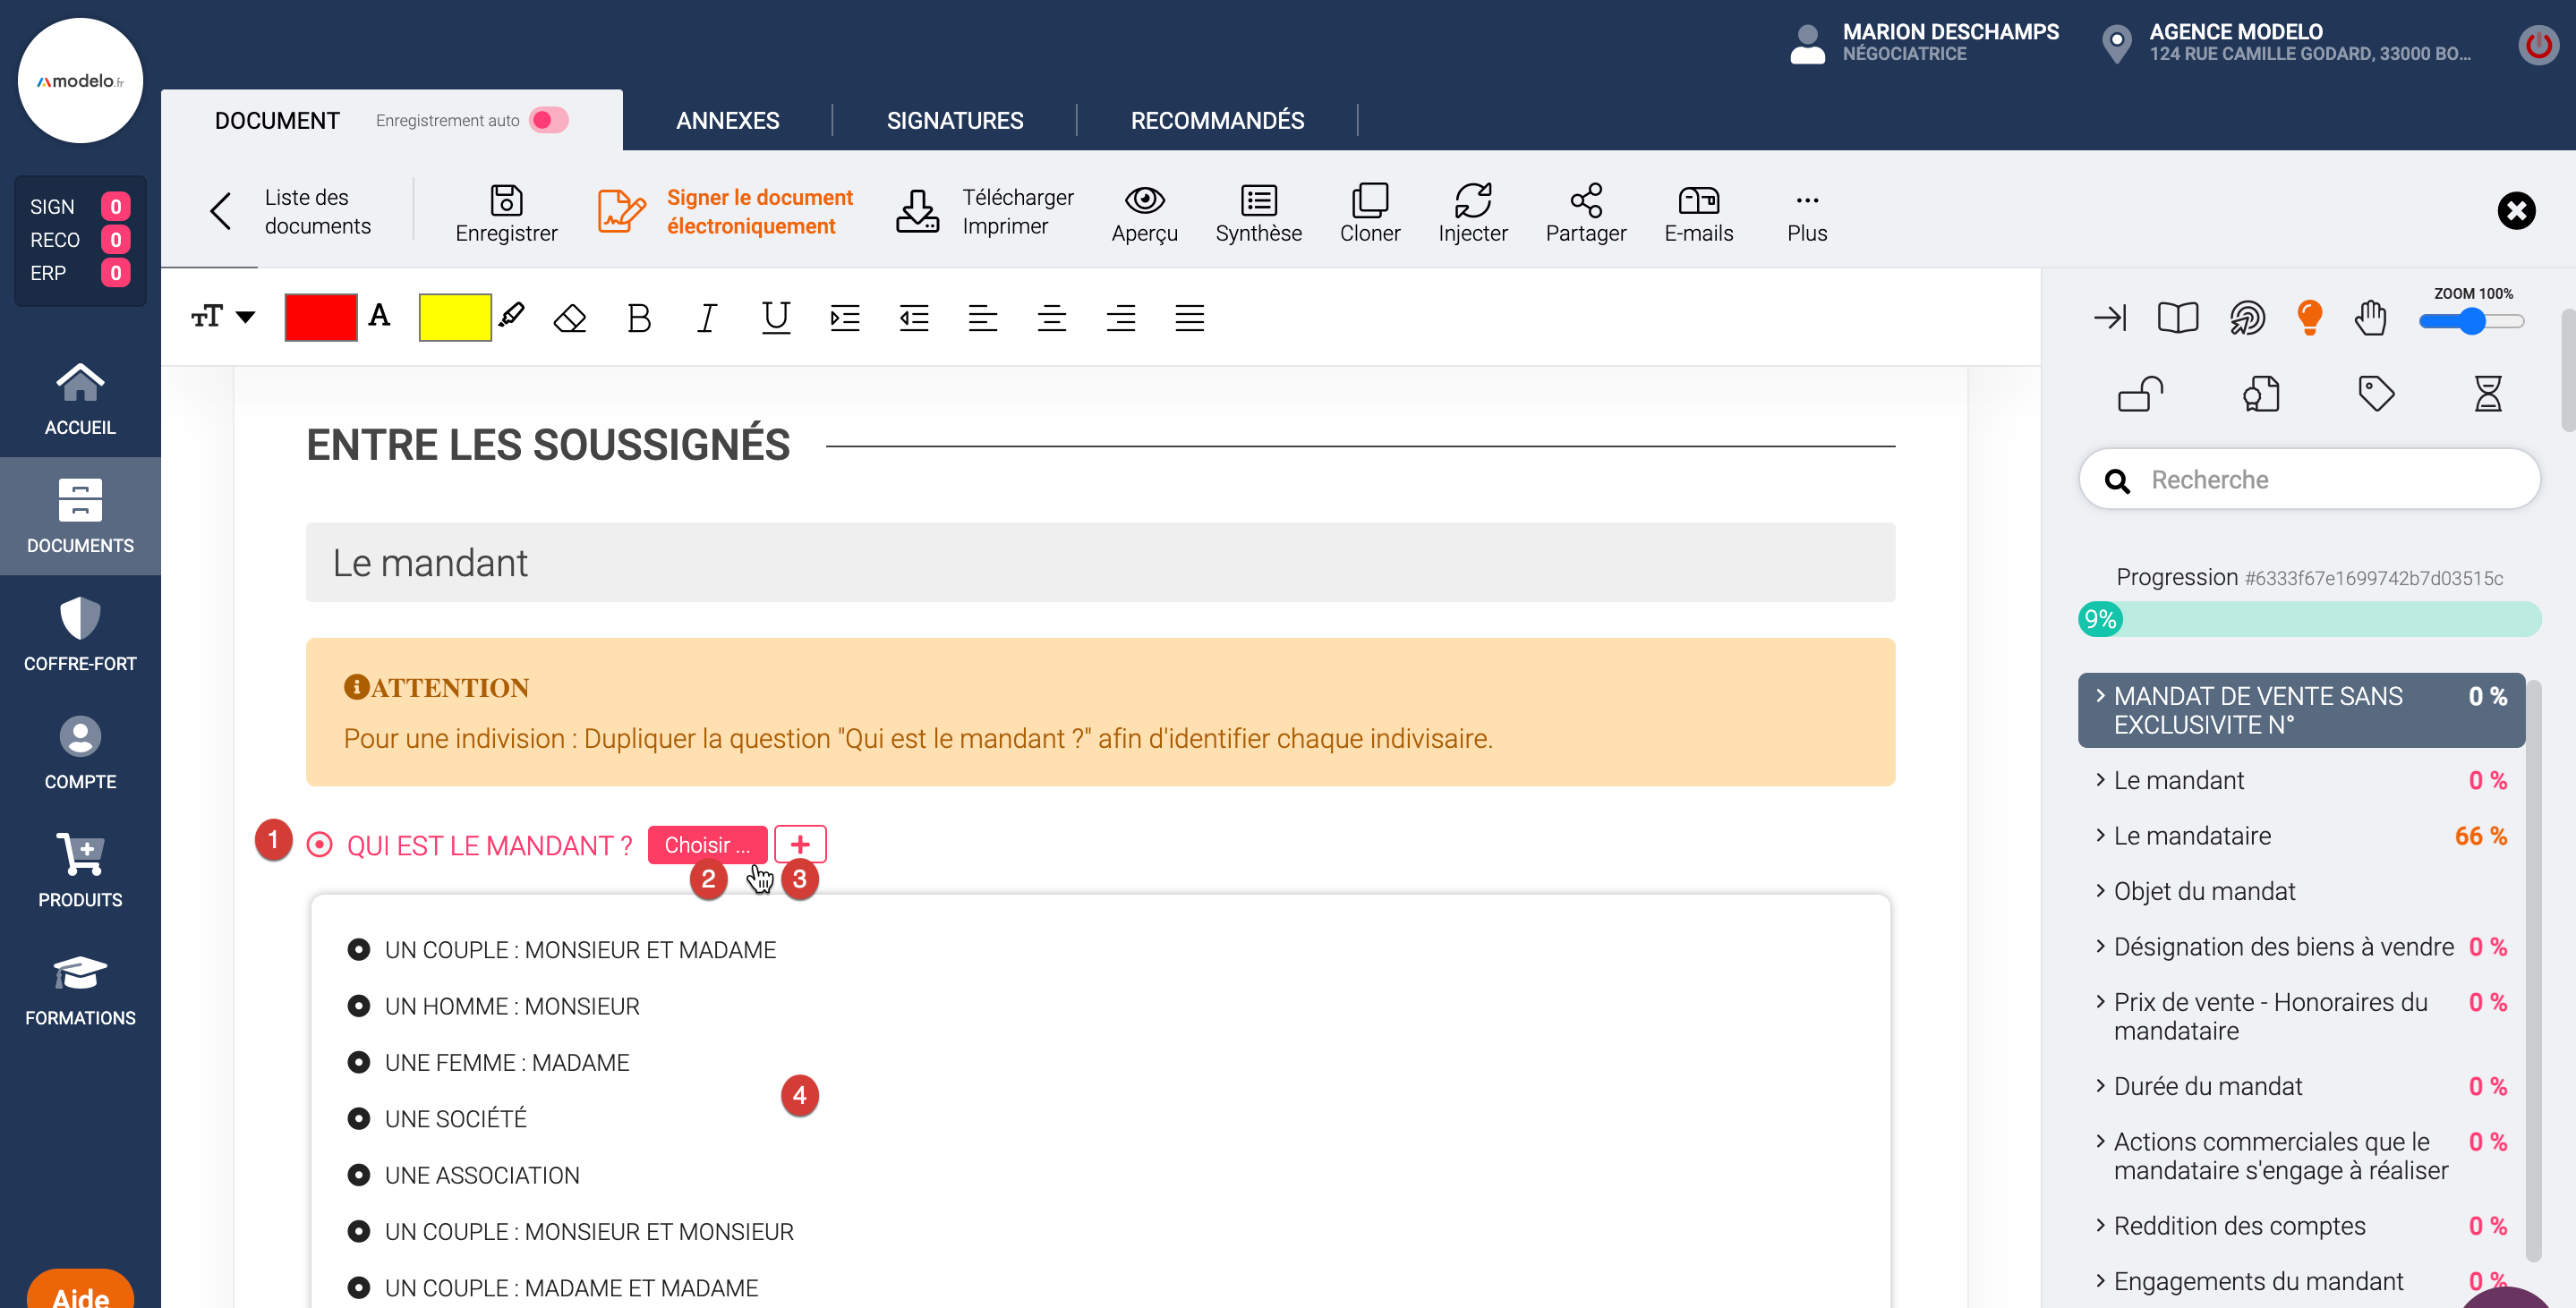Click the Injecter sync icon
This screenshot has width=2576, height=1308.
[1472, 200]
